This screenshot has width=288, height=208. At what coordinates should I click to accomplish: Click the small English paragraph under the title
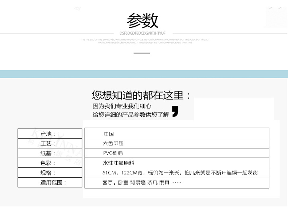tap(145, 41)
